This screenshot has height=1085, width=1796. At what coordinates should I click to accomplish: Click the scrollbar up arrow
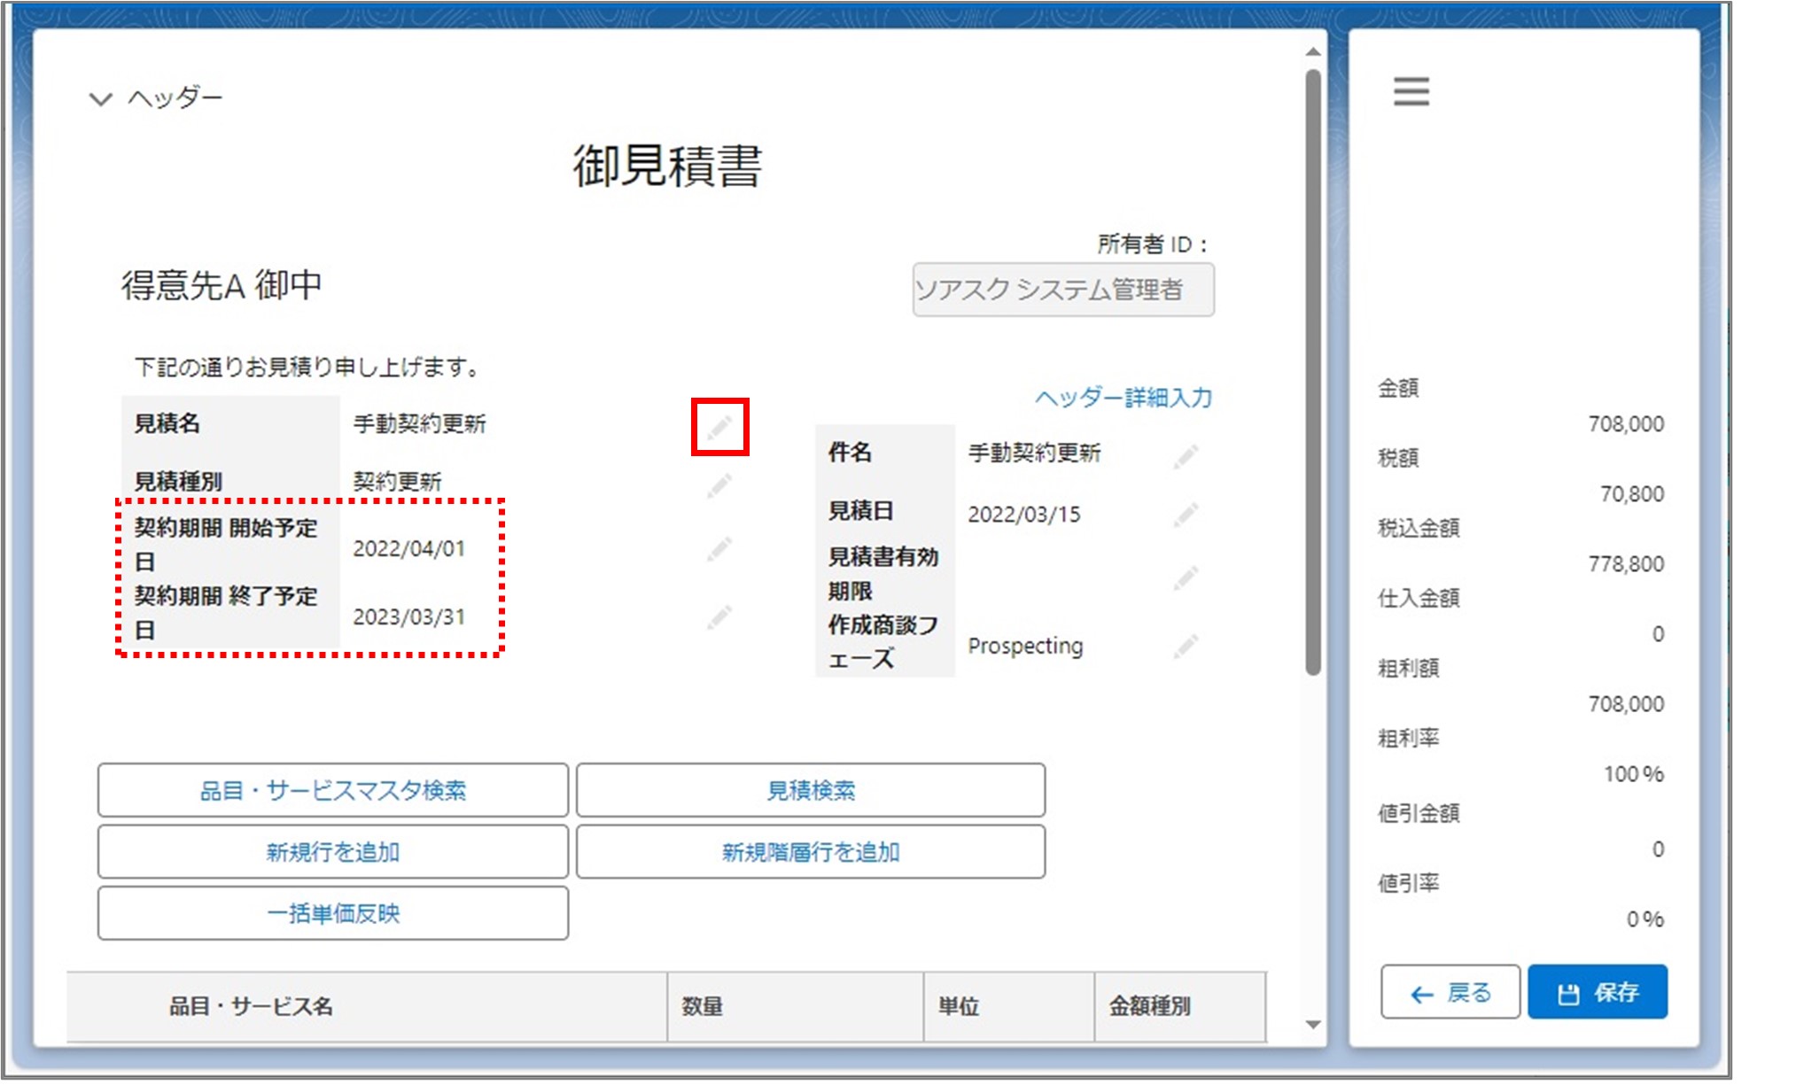point(1313,52)
